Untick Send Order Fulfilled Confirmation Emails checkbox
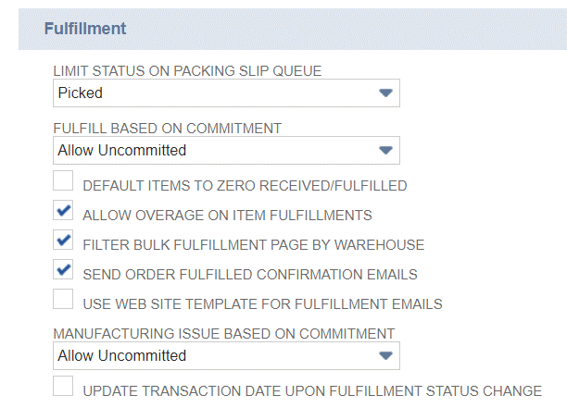 coord(63,271)
